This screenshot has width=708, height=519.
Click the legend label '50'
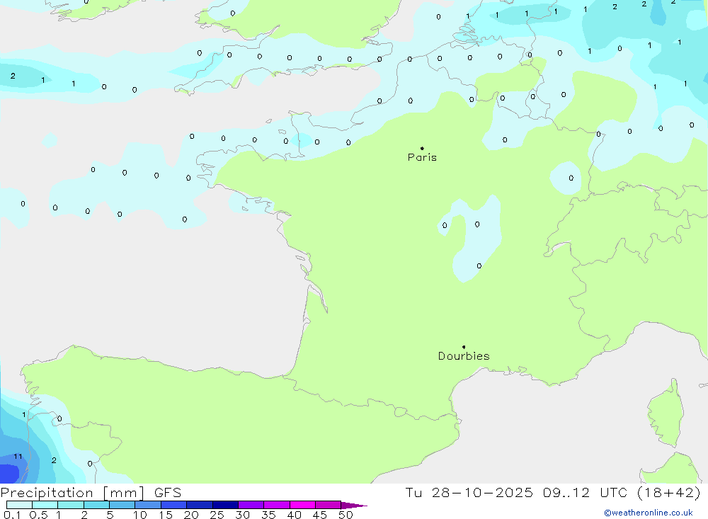pos(346,515)
